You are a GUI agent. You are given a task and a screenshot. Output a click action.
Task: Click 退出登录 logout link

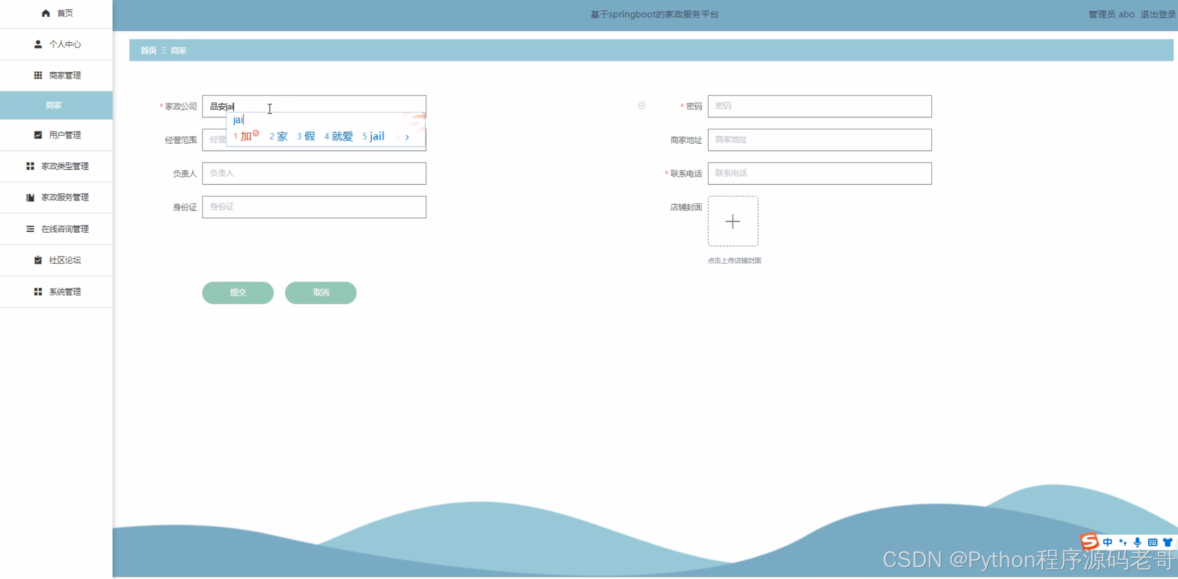1158,14
